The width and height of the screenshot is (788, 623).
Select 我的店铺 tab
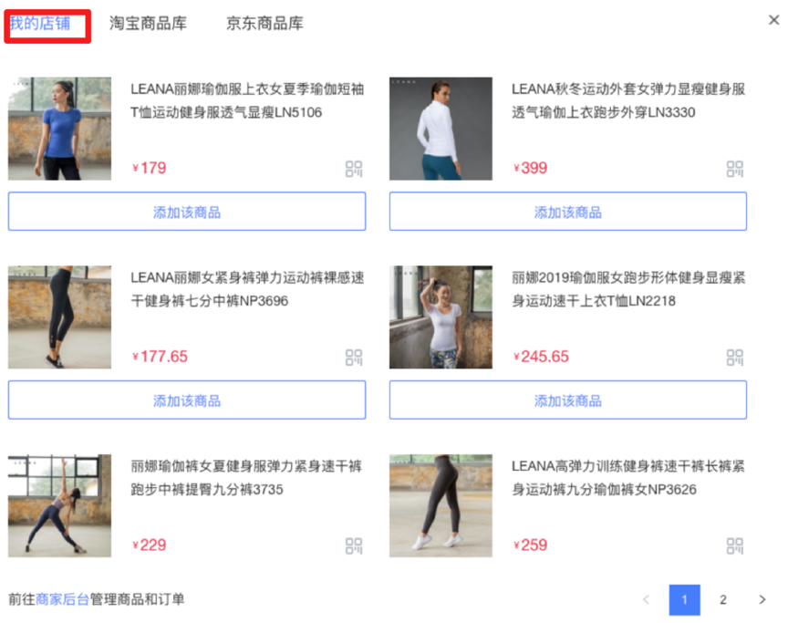click(40, 23)
